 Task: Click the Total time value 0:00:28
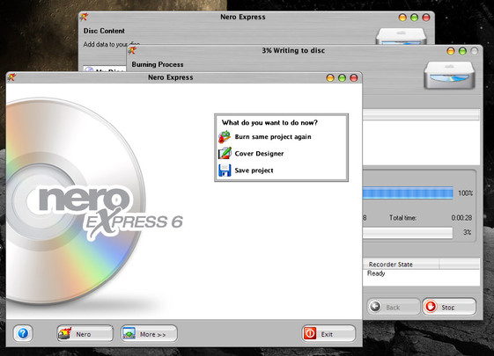coord(461,218)
